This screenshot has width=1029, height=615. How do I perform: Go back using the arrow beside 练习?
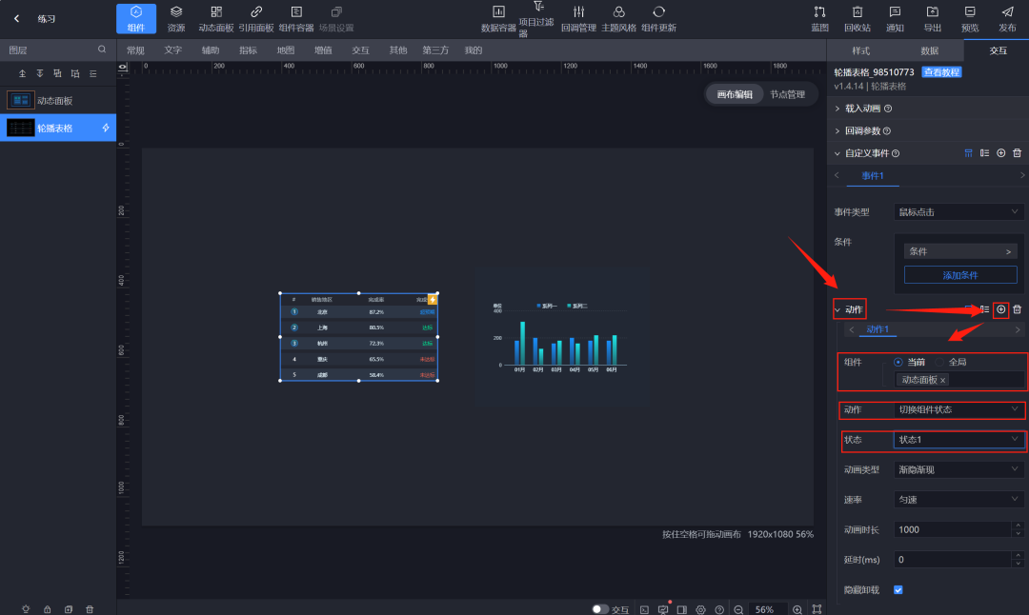(x=16, y=18)
